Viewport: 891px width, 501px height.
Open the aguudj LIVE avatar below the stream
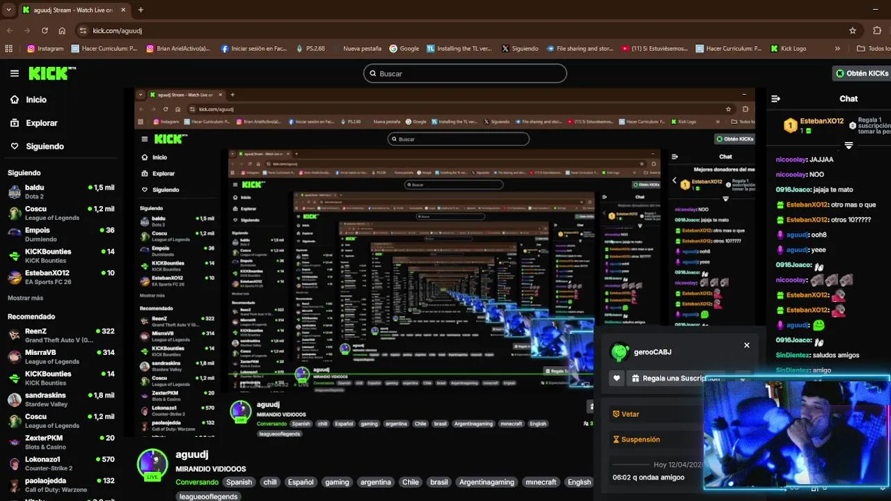coord(152,465)
